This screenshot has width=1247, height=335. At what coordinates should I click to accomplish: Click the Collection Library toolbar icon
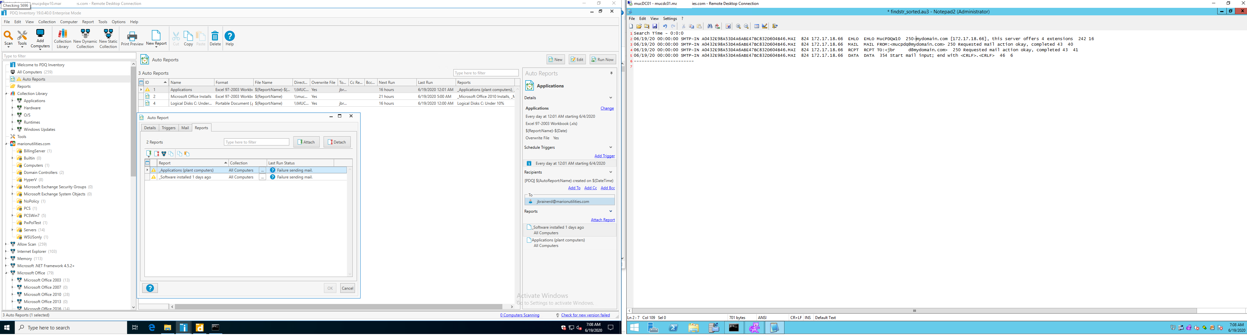[62, 38]
